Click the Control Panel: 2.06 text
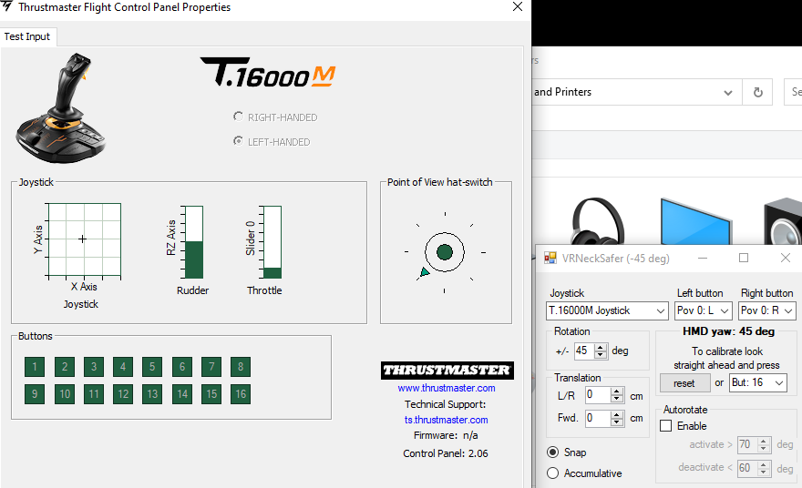The image size is (802, 488). (x=445, y=453)
